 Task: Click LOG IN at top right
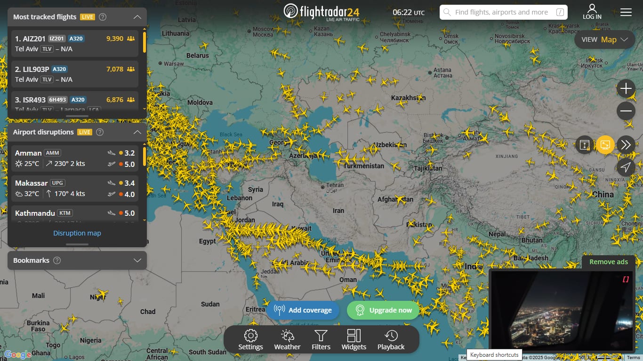(x=592, y=12)
